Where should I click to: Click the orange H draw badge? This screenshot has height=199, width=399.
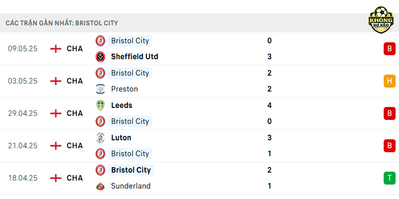coord(390,81)
